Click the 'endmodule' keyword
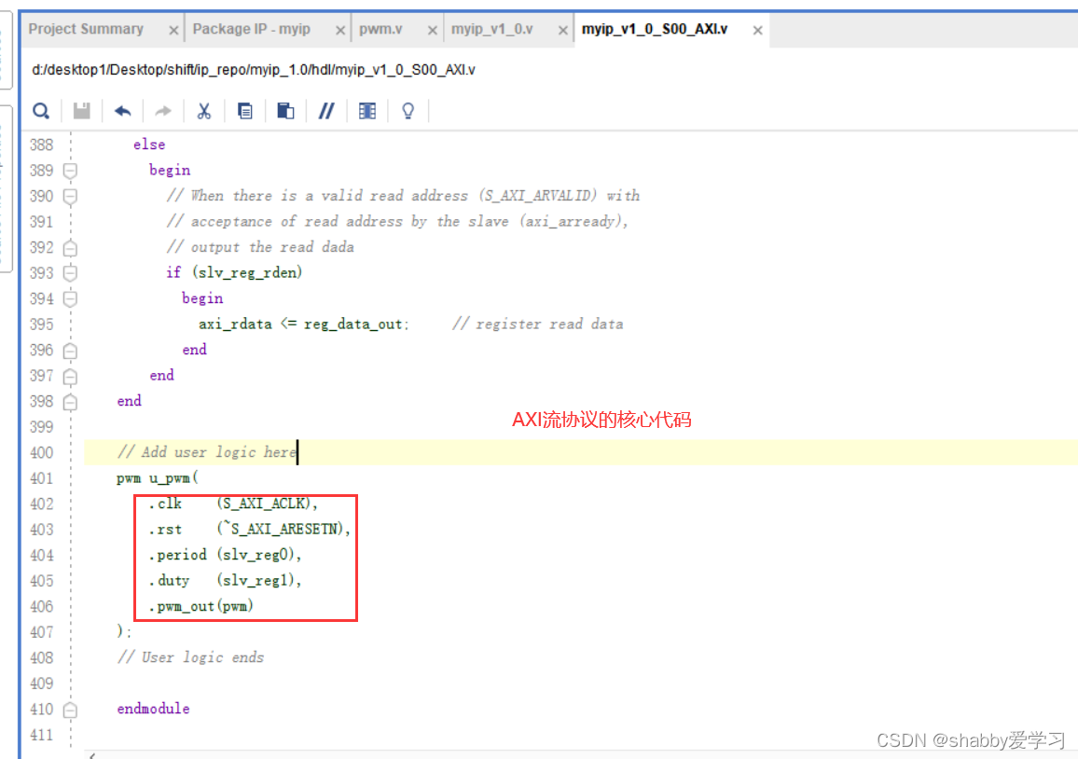The width and height of the screenshot is (1078, 759). click(x=153, y=708)
